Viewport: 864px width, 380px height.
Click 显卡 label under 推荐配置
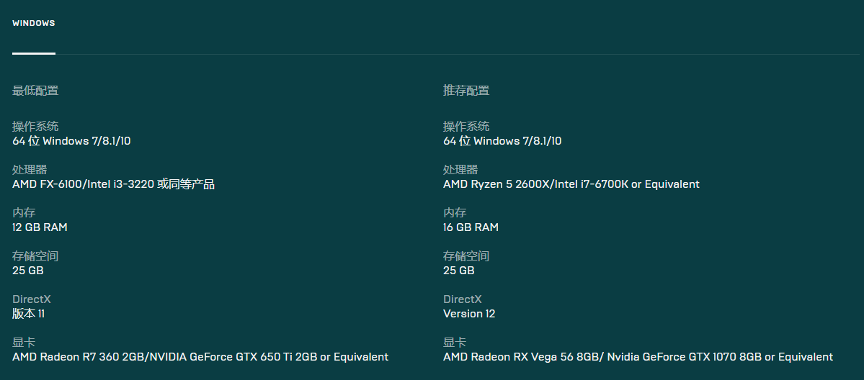455,343
